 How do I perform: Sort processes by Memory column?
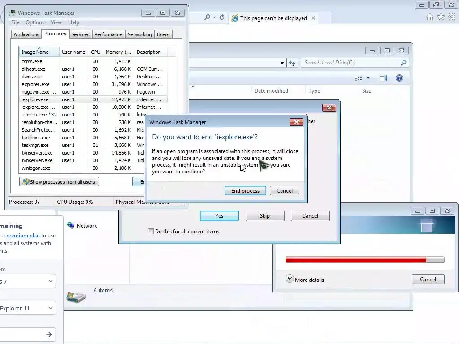(118, 52)
